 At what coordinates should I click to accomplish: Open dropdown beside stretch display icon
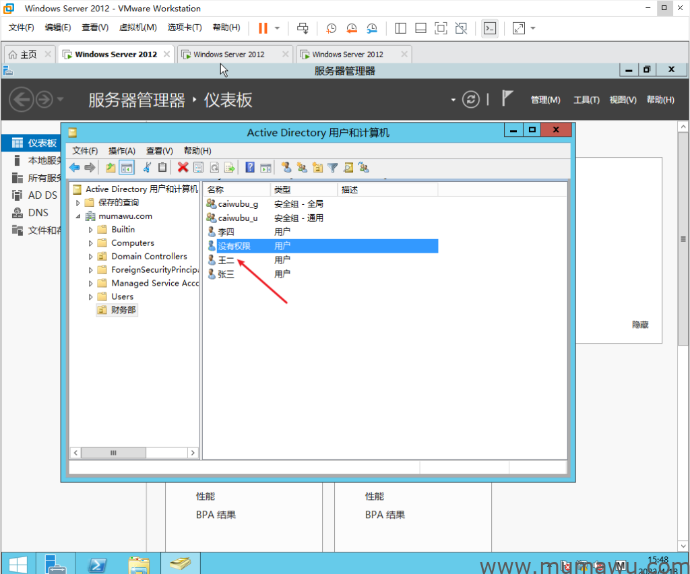(x=533, y=28)
